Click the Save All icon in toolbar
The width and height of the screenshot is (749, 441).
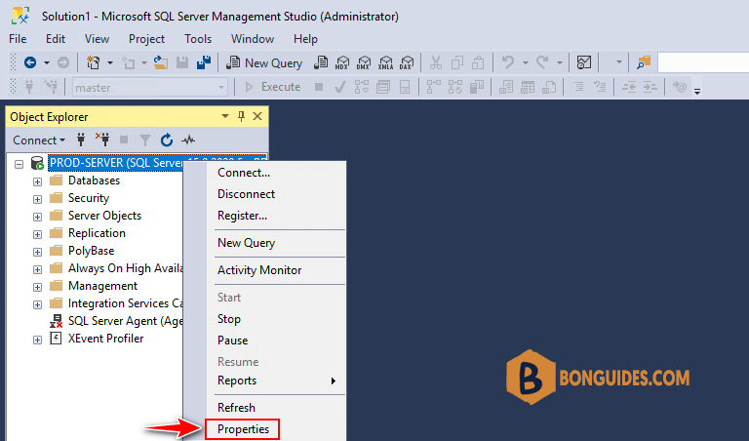[204, 62]
